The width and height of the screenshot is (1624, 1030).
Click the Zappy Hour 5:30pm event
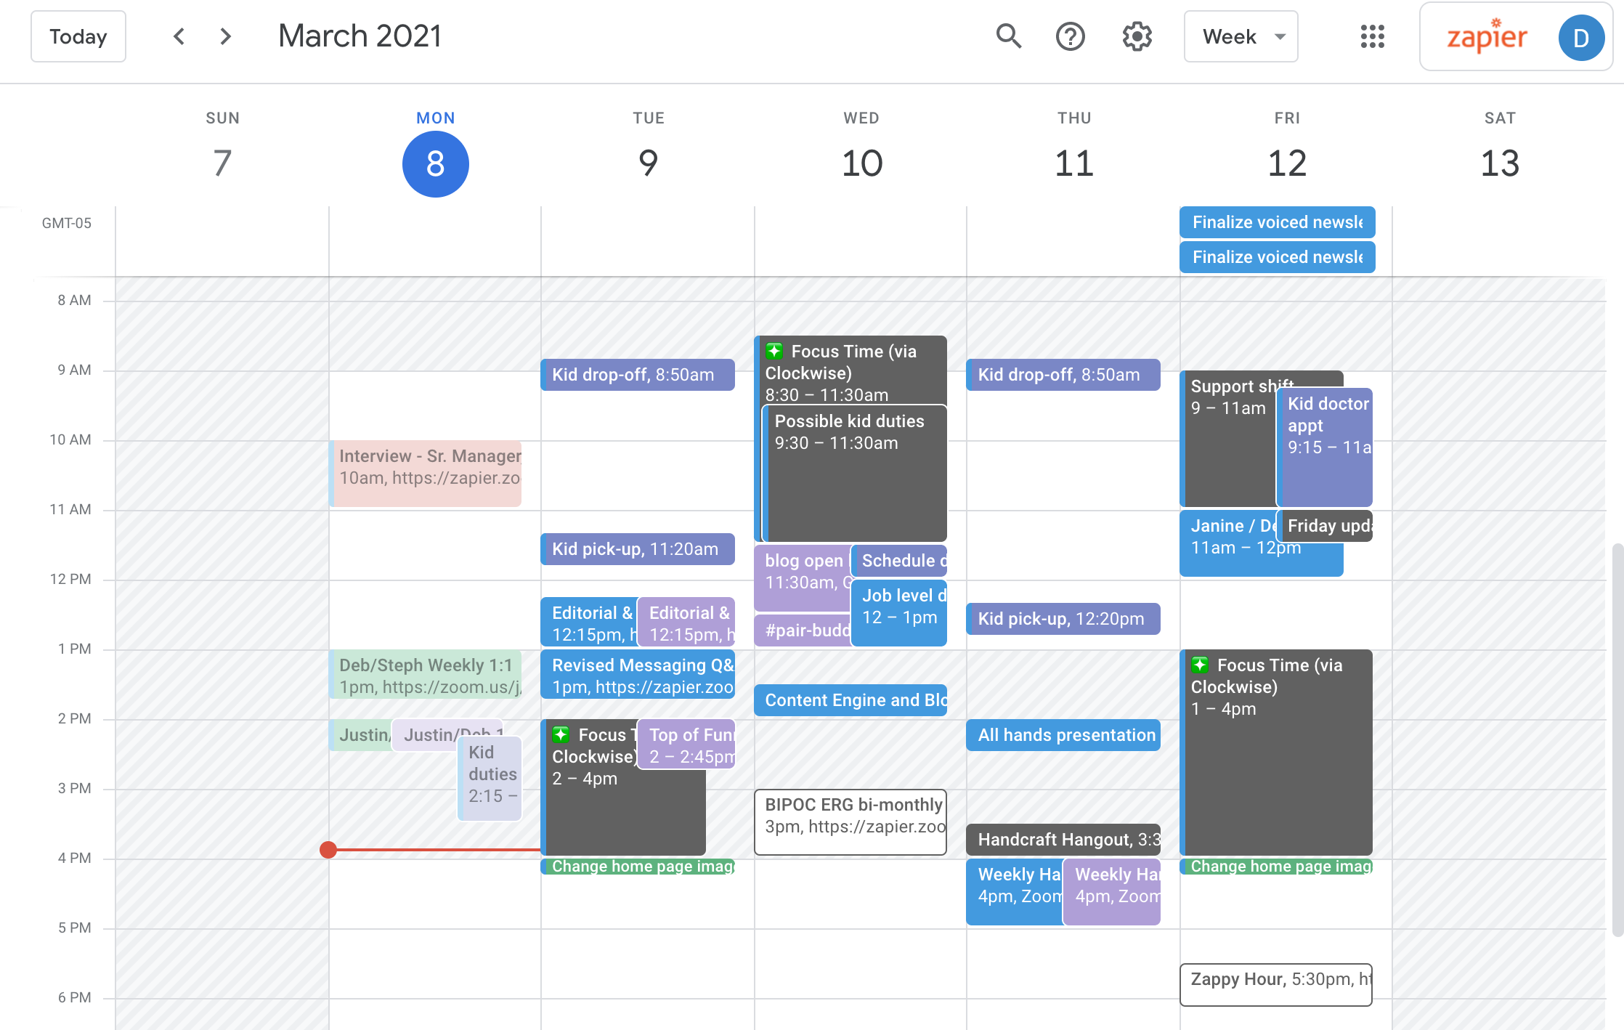coord(1276,984)
